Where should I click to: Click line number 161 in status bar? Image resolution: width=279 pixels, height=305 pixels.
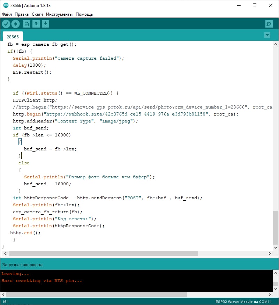click(x=6, y=302)
